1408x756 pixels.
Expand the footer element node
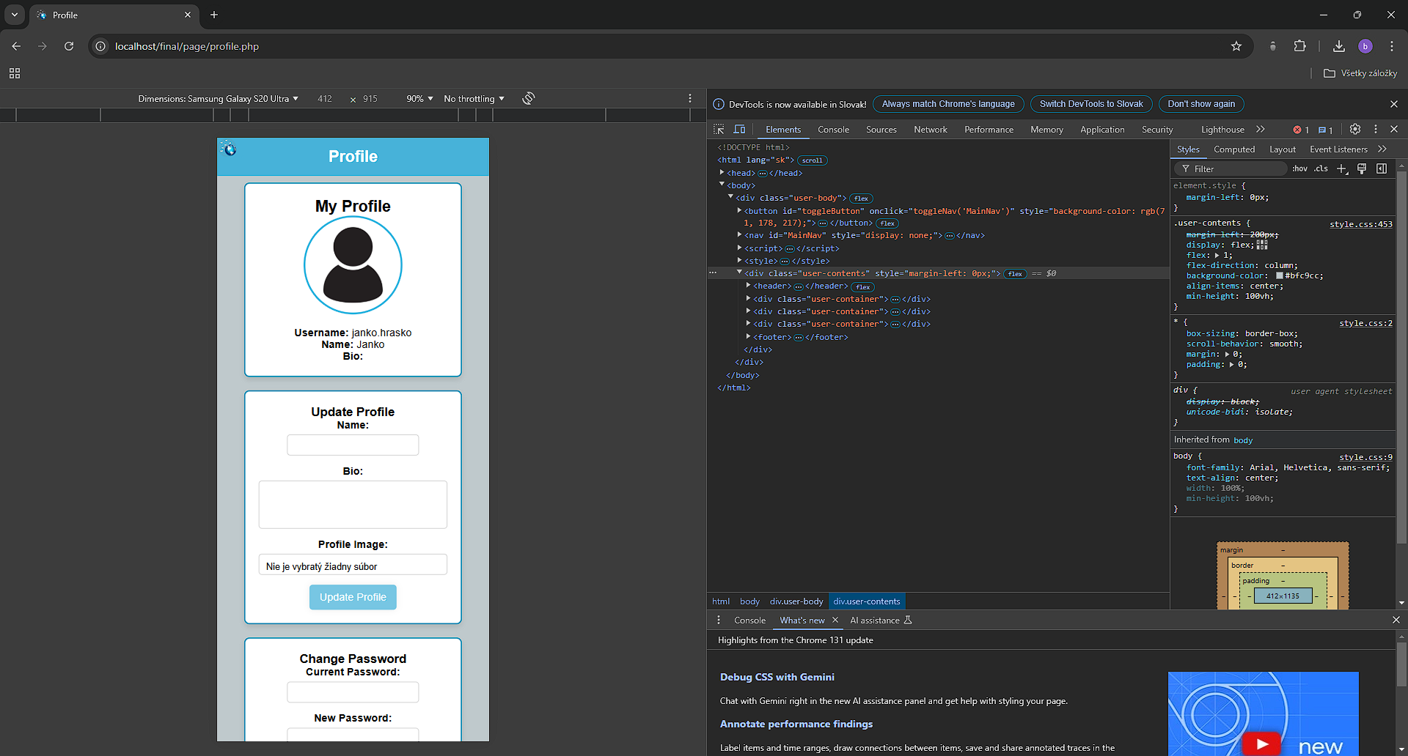pos(748,337)
